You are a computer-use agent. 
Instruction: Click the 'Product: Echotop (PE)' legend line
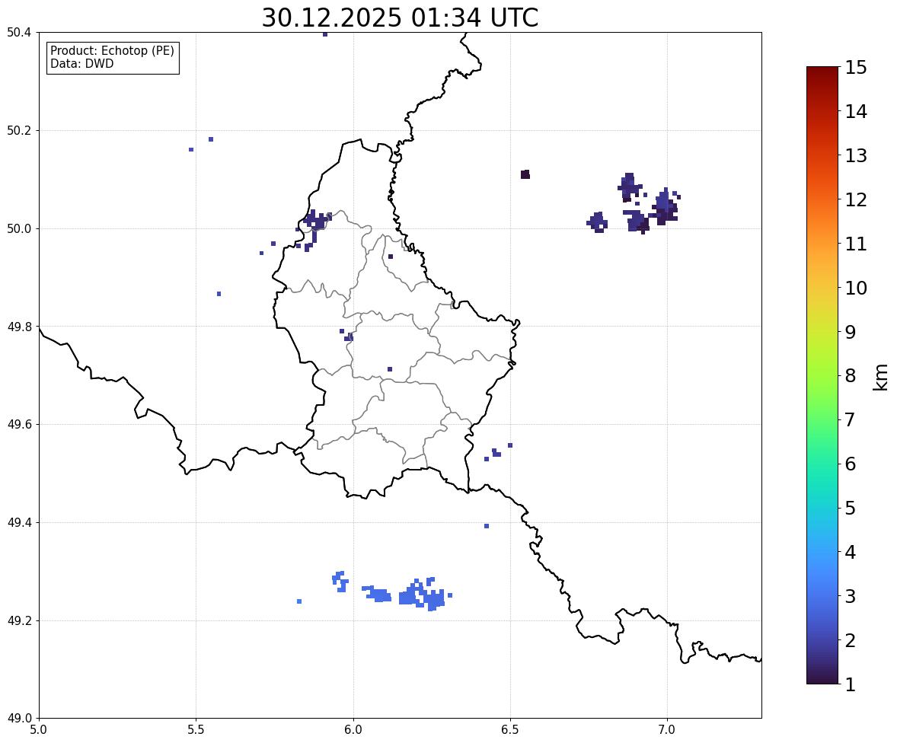tap(112, 51)
